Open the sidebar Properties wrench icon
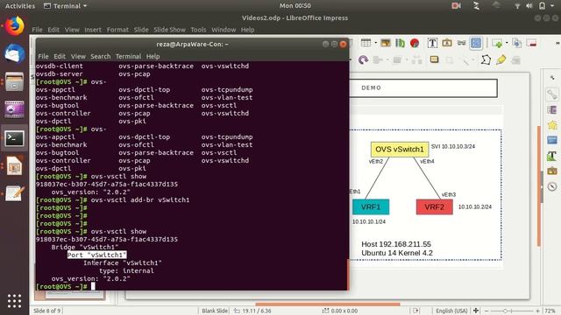This screenshot has height=315, width=561. click(552, 94)
